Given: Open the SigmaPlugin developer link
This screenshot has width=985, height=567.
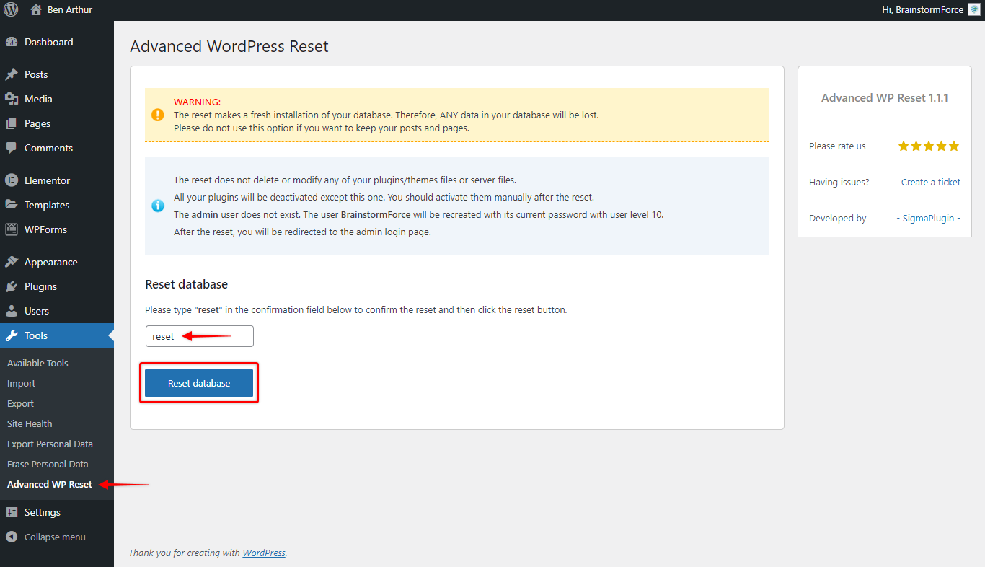Looking at the screenshot, I should [x=928, y=218].
